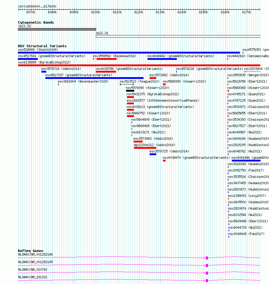This screenshot has height=284, width=269.
Task: Click chrX:6064000..6176000 coordinate label
Action: (x=37, y=6)
